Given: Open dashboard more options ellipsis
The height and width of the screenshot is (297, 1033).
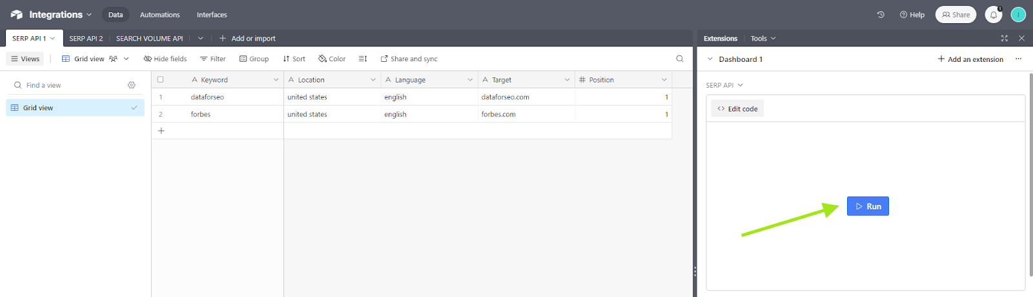Looking at the screenshot, I should coord(1018,59).
